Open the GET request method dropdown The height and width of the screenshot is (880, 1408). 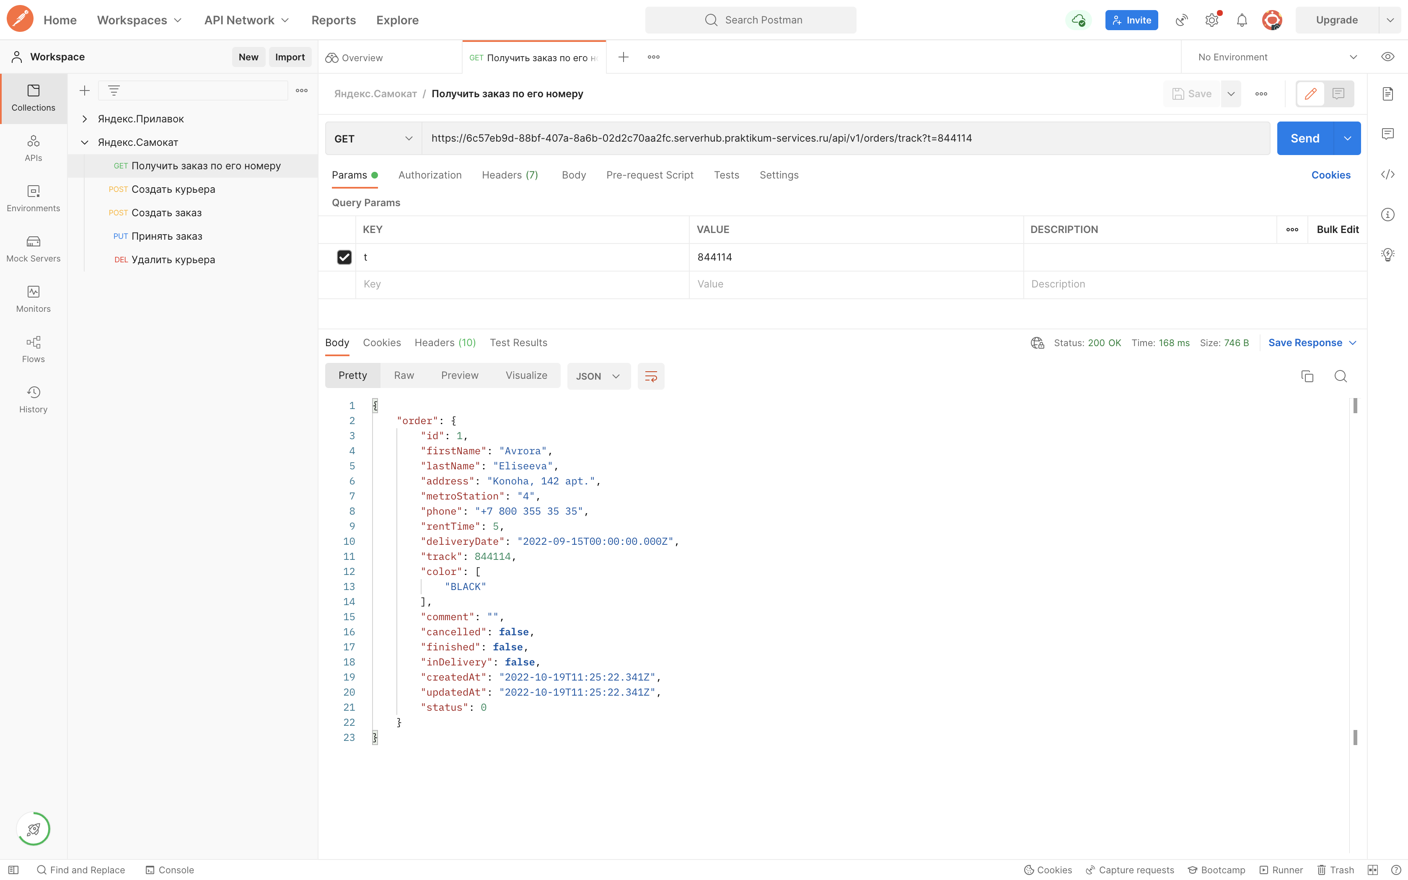[373, 138]
